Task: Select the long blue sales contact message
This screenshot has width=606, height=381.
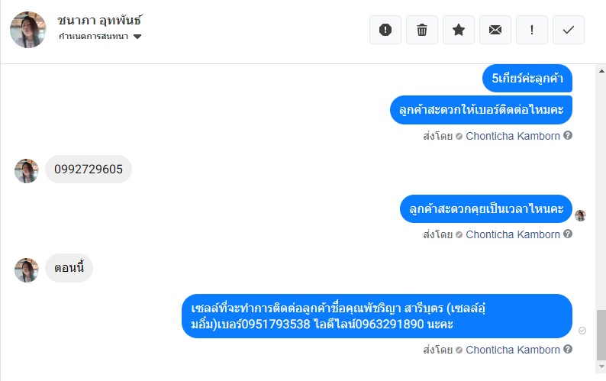Action: [377, 316]
